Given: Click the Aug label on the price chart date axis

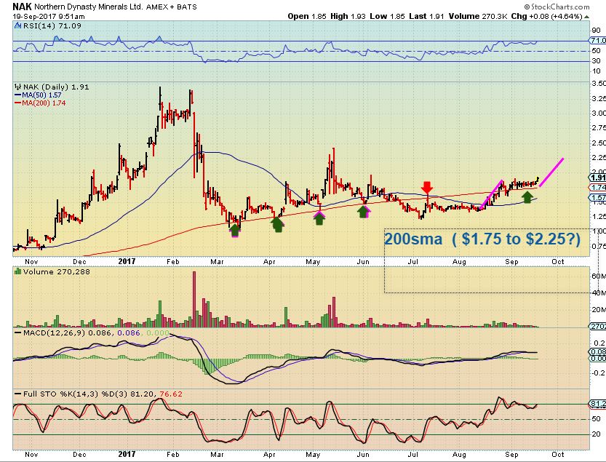Looking at the screenshot, I should point(459,262).
